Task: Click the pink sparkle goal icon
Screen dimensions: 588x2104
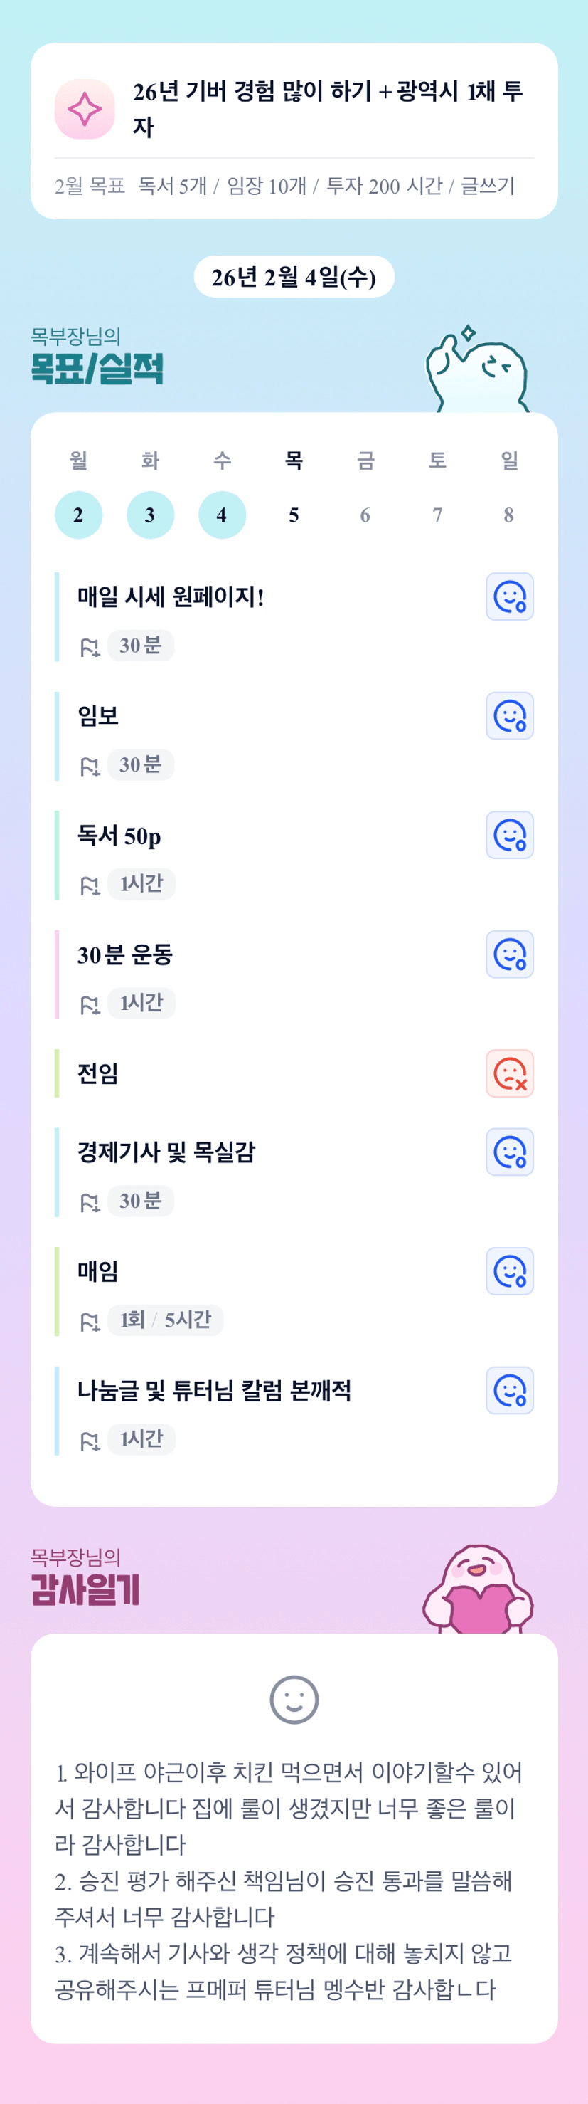Action: 84,109
